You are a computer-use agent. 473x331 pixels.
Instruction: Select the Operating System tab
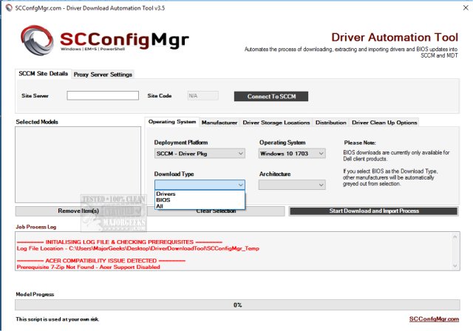[x=172, y=122]
